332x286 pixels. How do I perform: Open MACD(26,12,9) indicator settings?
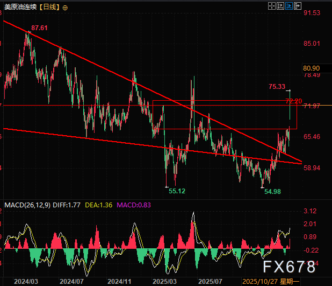26,205
